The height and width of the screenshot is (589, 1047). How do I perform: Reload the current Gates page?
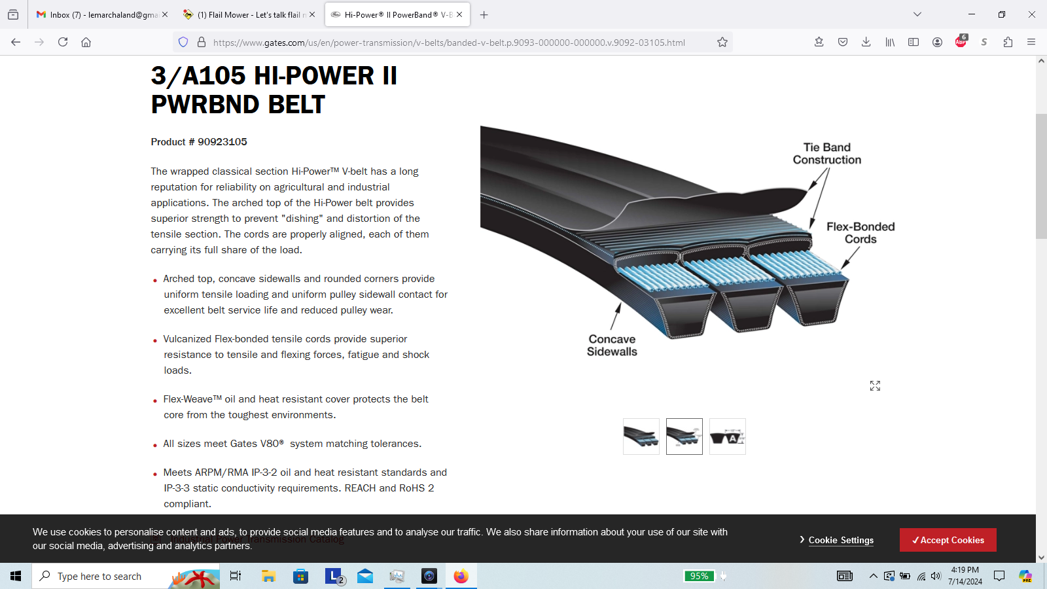click(x=63, y=42)
